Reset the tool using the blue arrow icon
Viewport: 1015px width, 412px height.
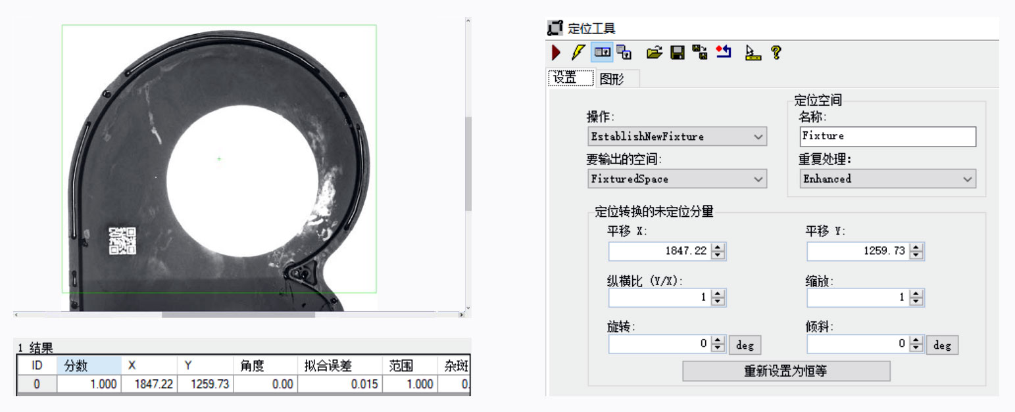pos(724,53)
